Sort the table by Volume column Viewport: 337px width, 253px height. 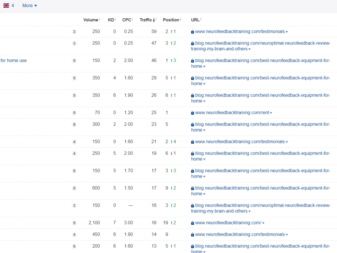pos(90,20)
